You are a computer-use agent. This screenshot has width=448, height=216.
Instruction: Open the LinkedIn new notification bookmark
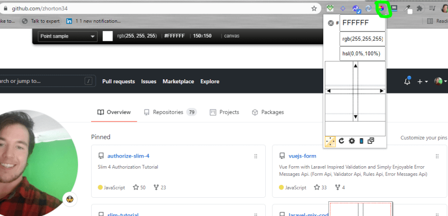pos(94,21)
